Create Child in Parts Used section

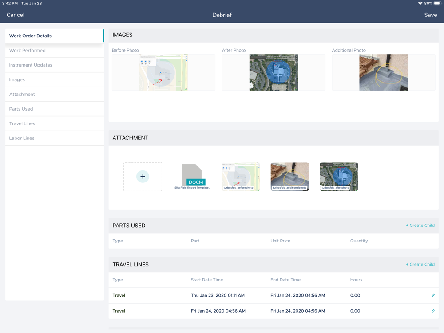tap(420, 226)
